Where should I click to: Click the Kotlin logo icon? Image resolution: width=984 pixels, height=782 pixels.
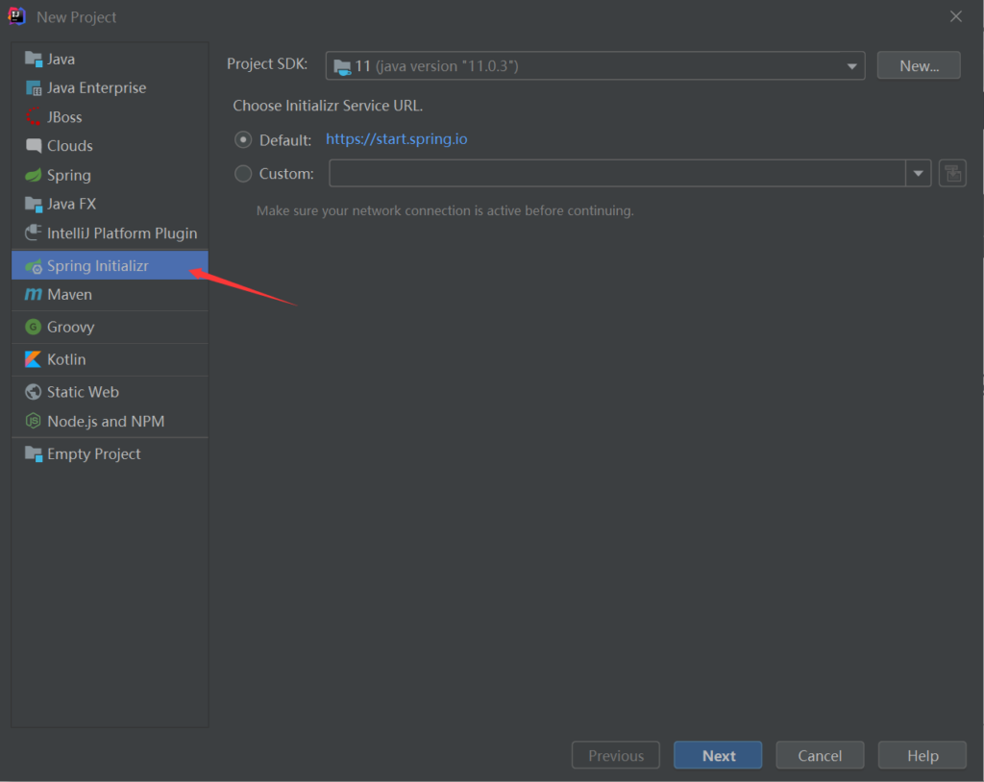(x=34, y=359)
